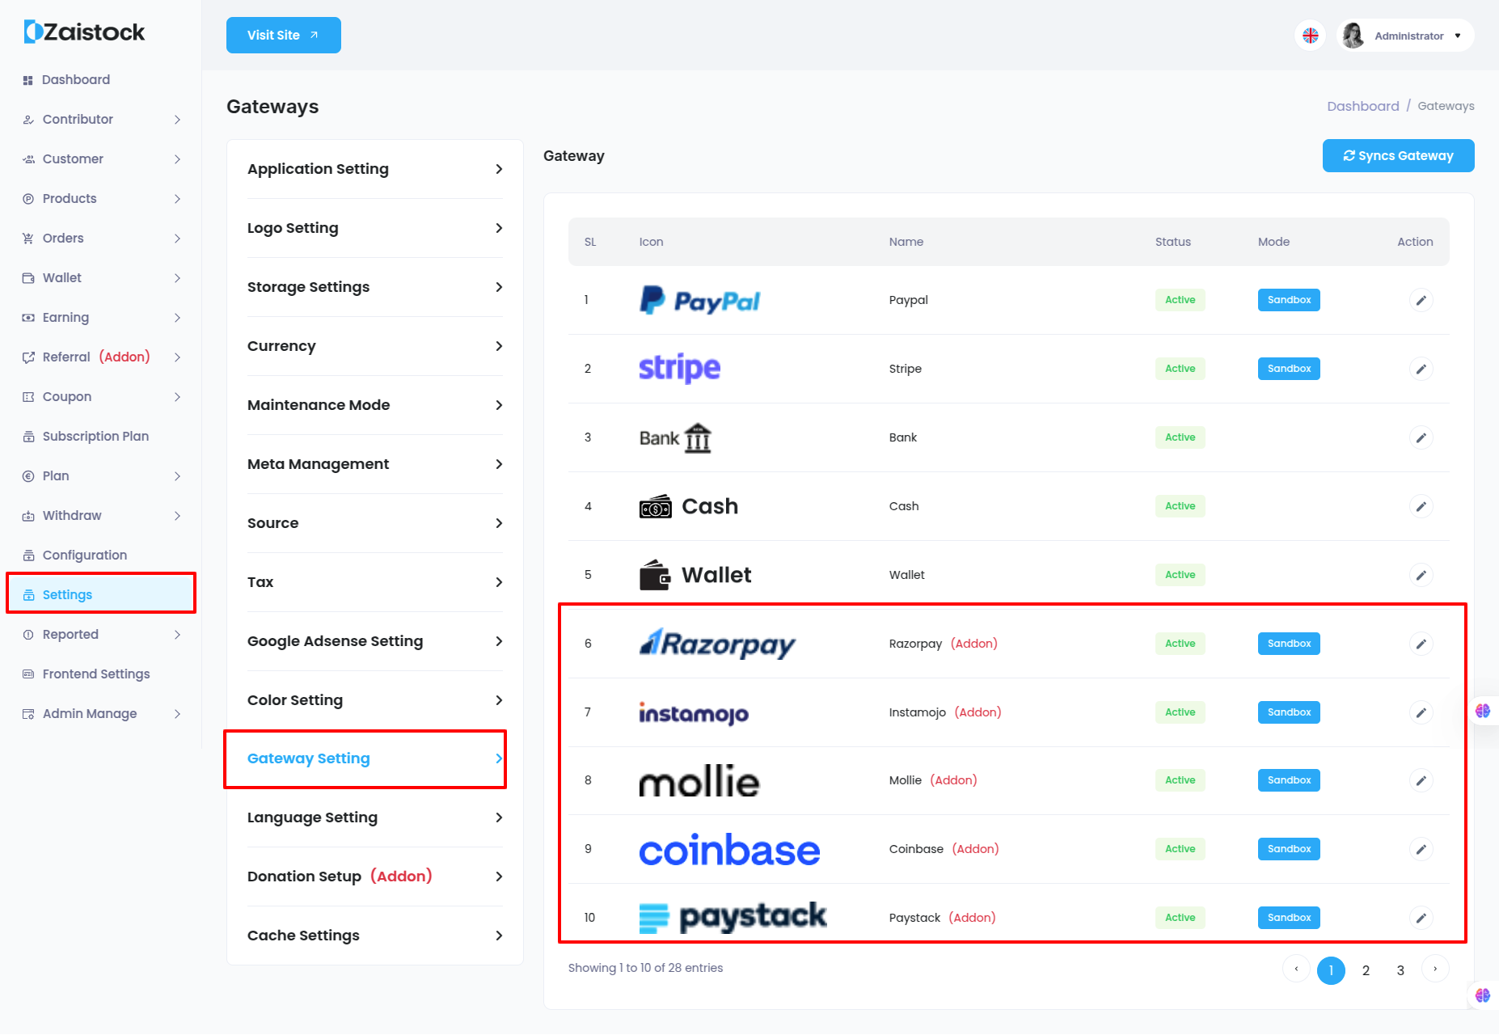Screen dimensions: 1499x1035
Task: Expand the Reported sidebar menu
Action: tap(101, 635)
